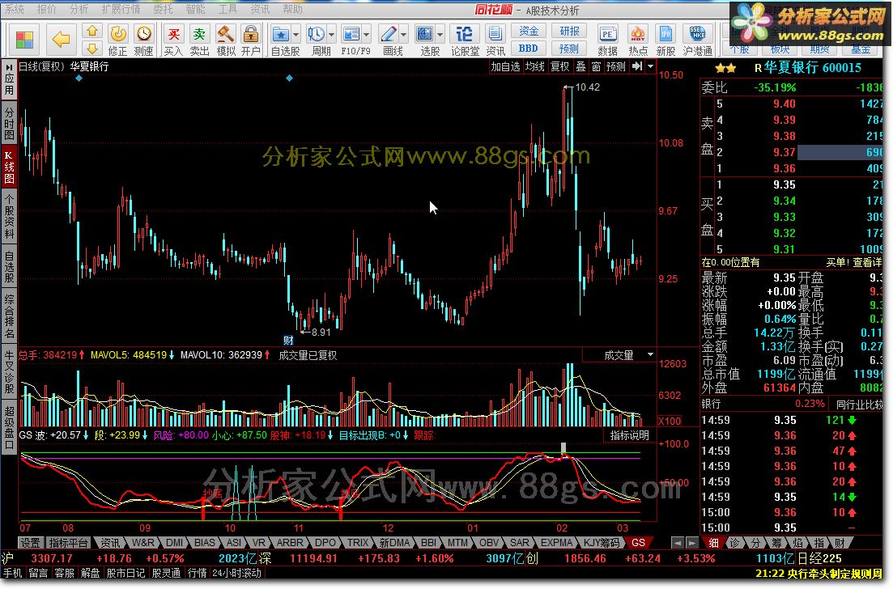This screenshot has height=589, width=893.
Task: Open the 系统 menu
Action: coord(15,9)
